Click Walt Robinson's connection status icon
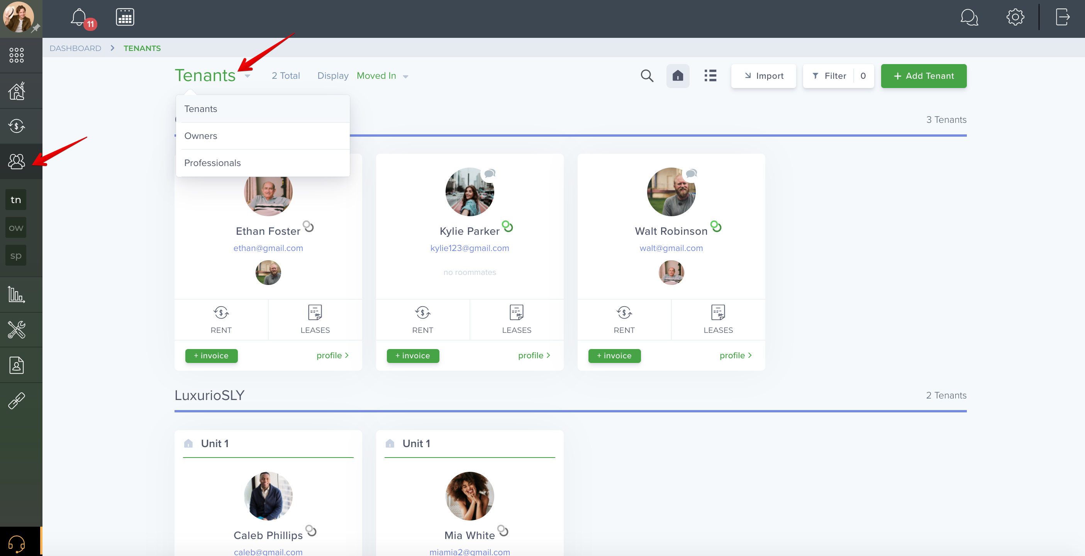The width and height of the screenshot is (1085, 556). (x=716, y=227)
